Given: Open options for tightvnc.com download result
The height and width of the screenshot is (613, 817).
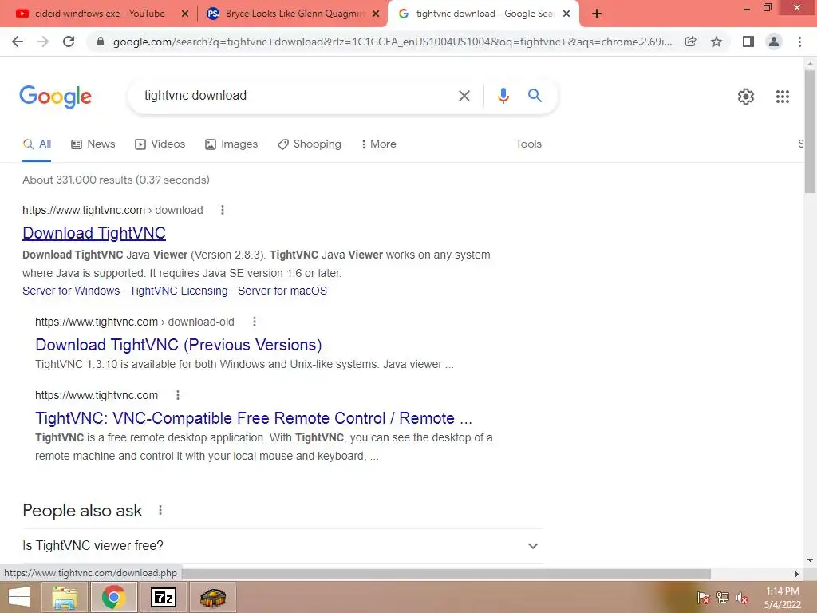Looking at the screenshot, I should pyautogui.click(x=223, y=210).
